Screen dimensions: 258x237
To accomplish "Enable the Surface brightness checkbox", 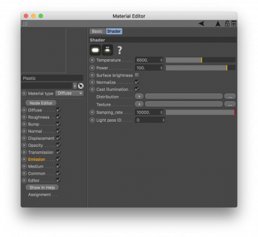I will tap(137, 75).
